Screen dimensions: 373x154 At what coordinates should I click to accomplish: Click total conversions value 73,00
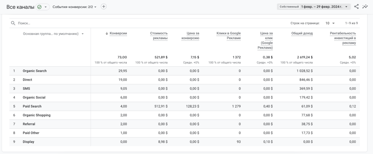coord(122,57)
